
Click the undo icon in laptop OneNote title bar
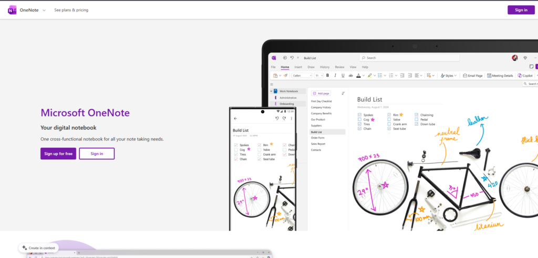click(x=292, y=58)
